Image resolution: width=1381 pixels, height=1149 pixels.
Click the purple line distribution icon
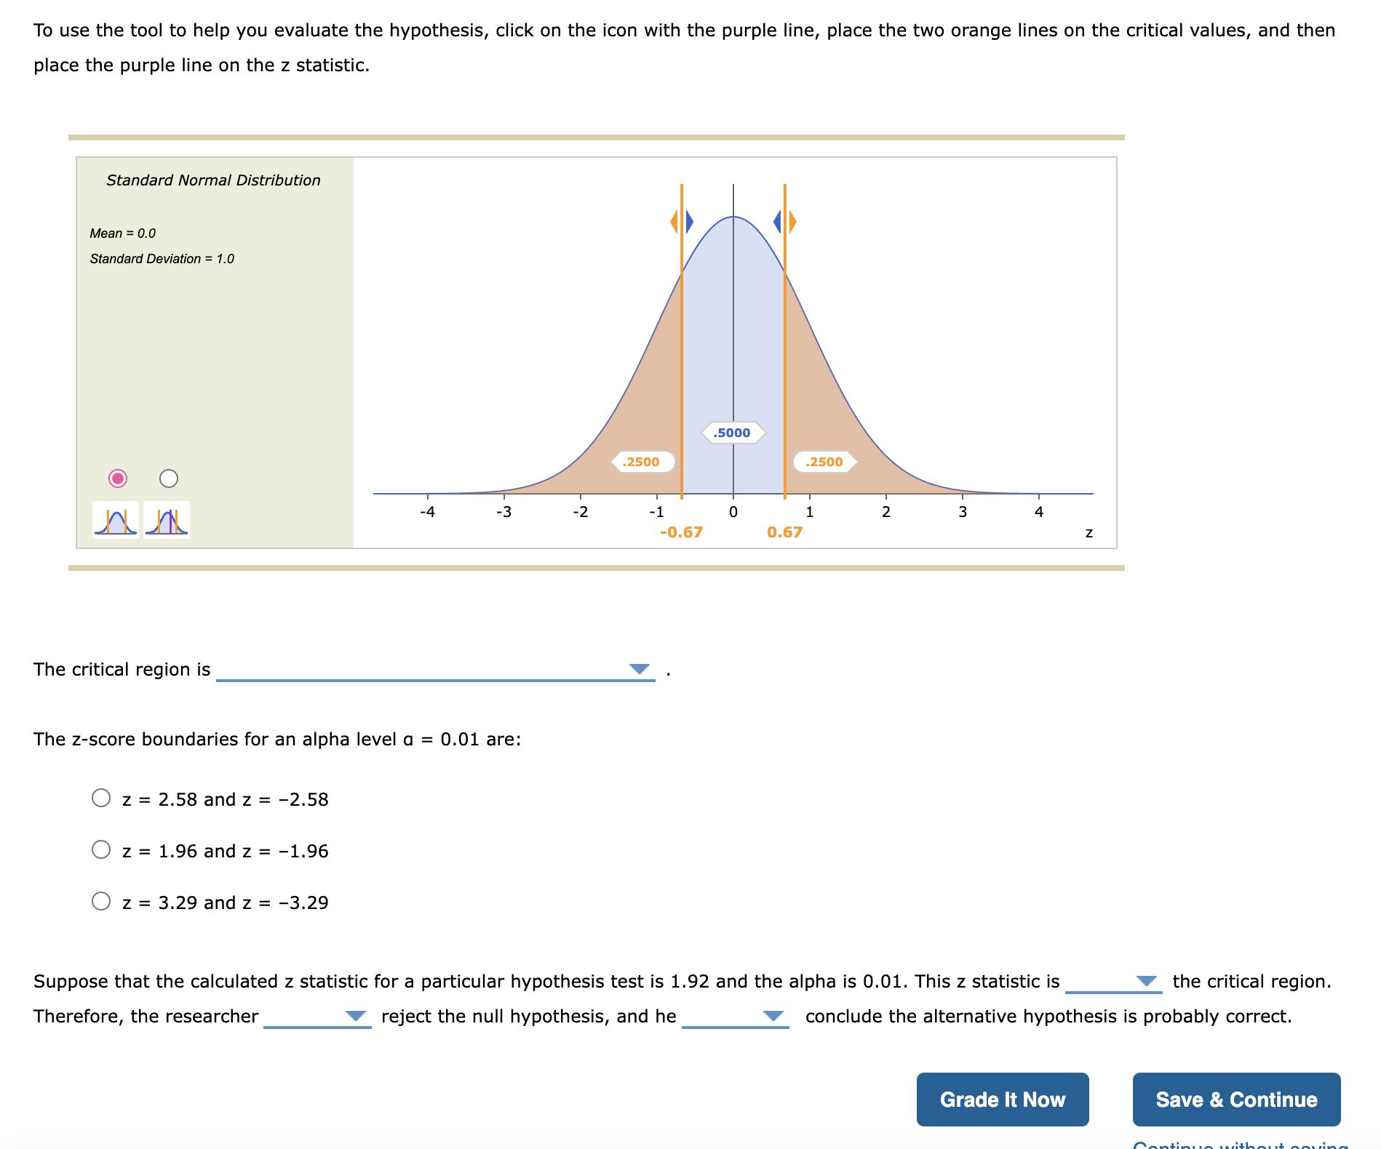click(x=167, y=520)
